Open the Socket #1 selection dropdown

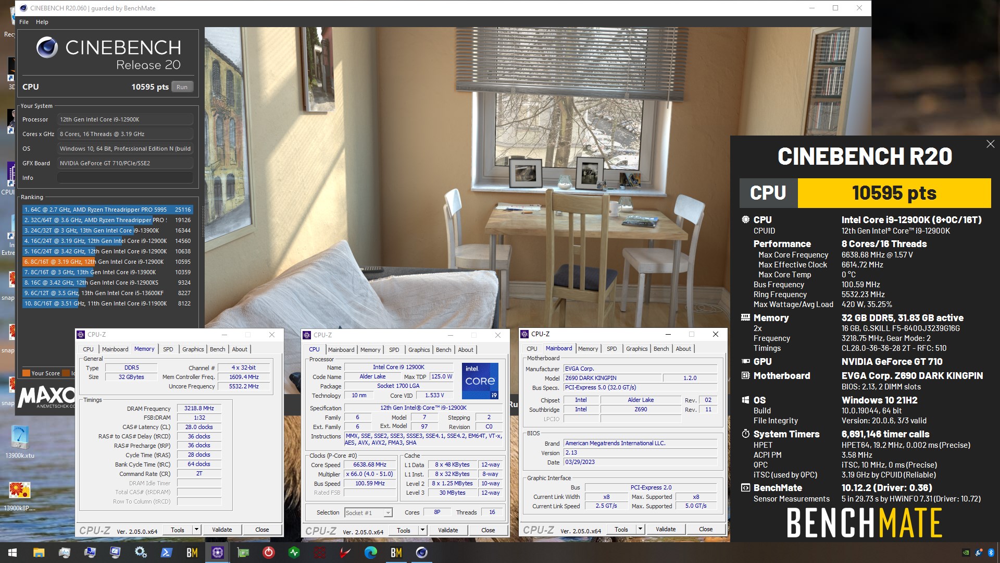(x=368, y=513)
